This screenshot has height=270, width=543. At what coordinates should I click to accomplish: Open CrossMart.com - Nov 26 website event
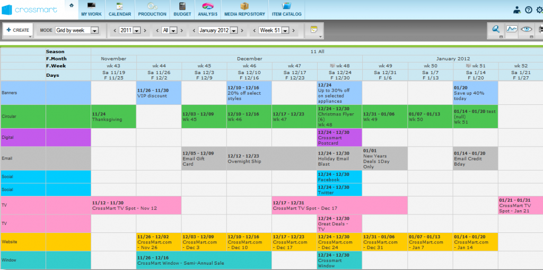click(x=159, y=241)
